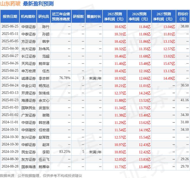Click date cell 2025-04-30
Viewport: 190px width, 178px height.
[x=10, y=48]
